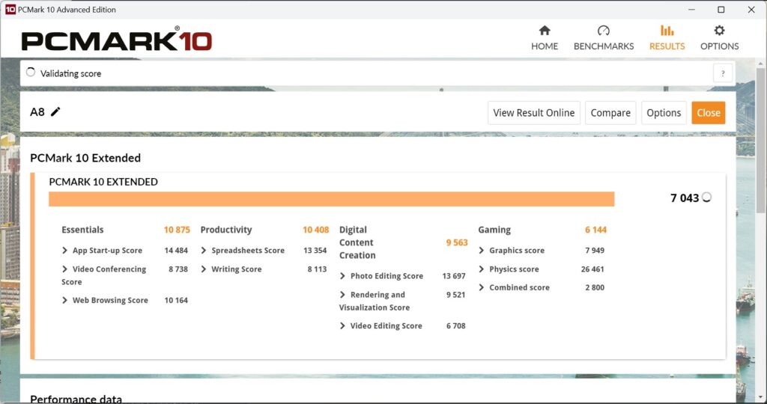Click the PCMark 10 logo
Image resolution: width=767 pixels, height=404 pixels.
point(116,40)
